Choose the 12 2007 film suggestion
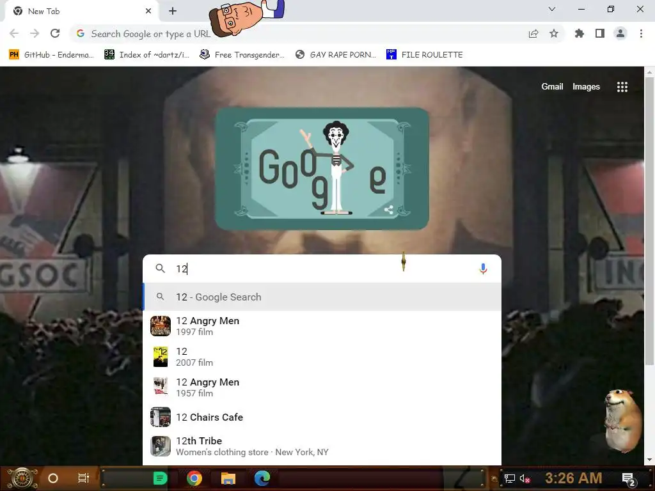 pyautogui.click(x=322, y=357)
